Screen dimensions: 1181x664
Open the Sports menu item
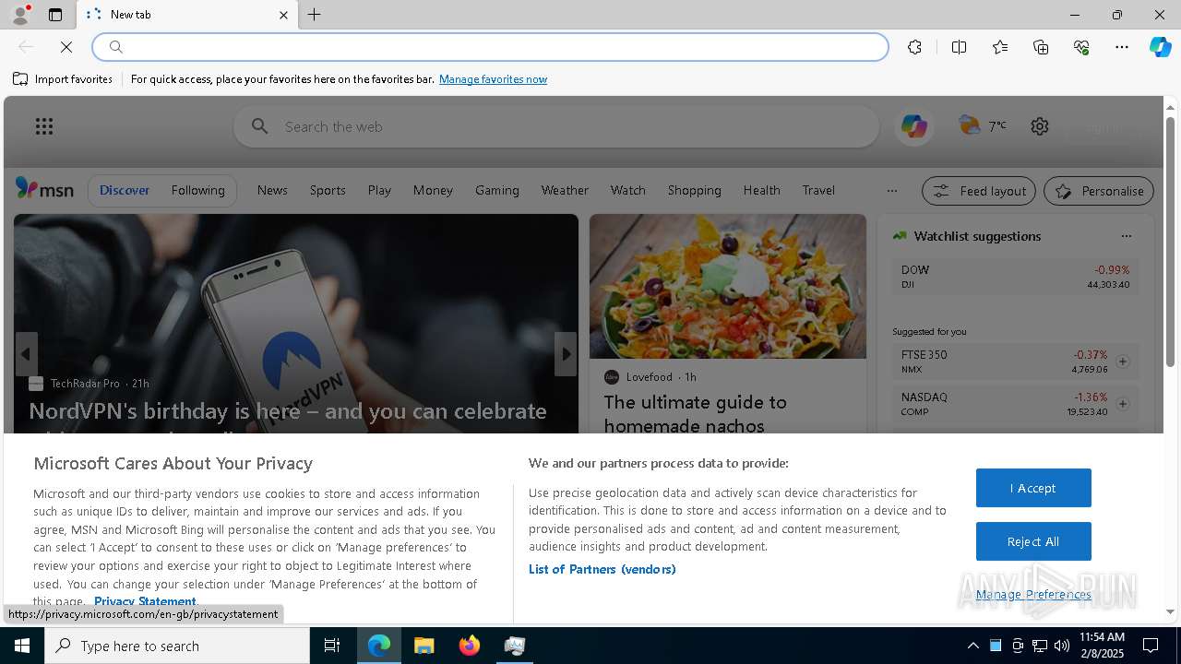tap(328, 190)
